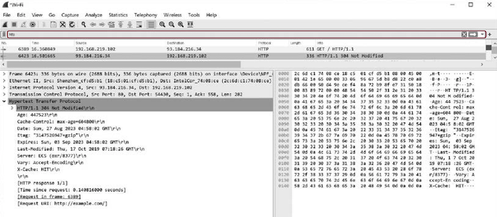Open the View menu
Image resolution: width=497 pixels, height=217 pixels.
pyautogui.click(x=37, y=15)
